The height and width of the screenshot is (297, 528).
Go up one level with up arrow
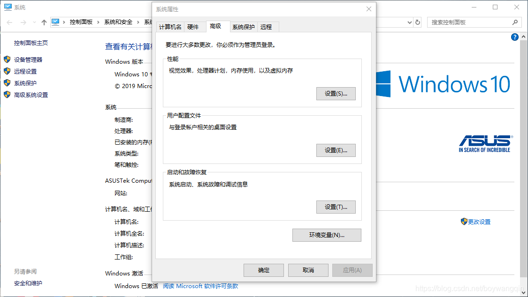44,22
